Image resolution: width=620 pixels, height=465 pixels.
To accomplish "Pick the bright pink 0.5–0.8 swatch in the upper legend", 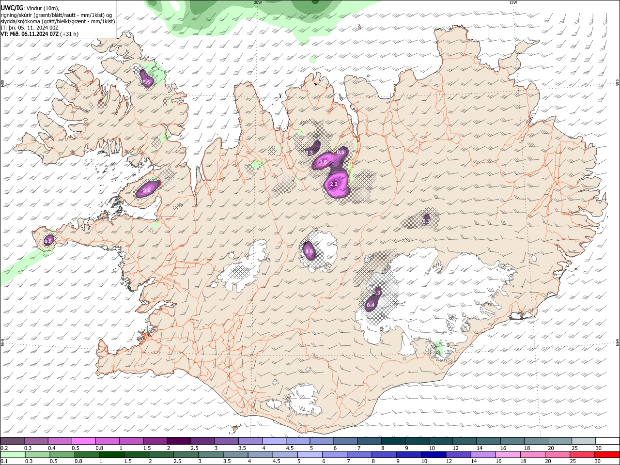I will click(83, 441).
